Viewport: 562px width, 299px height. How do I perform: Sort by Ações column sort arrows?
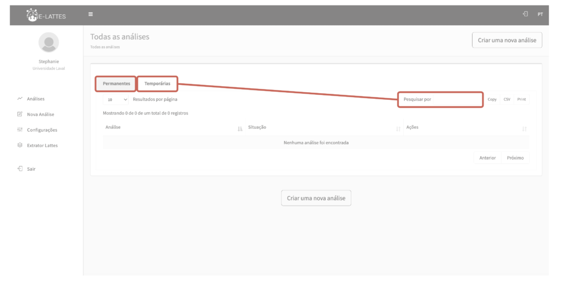[x=524, y=128]
